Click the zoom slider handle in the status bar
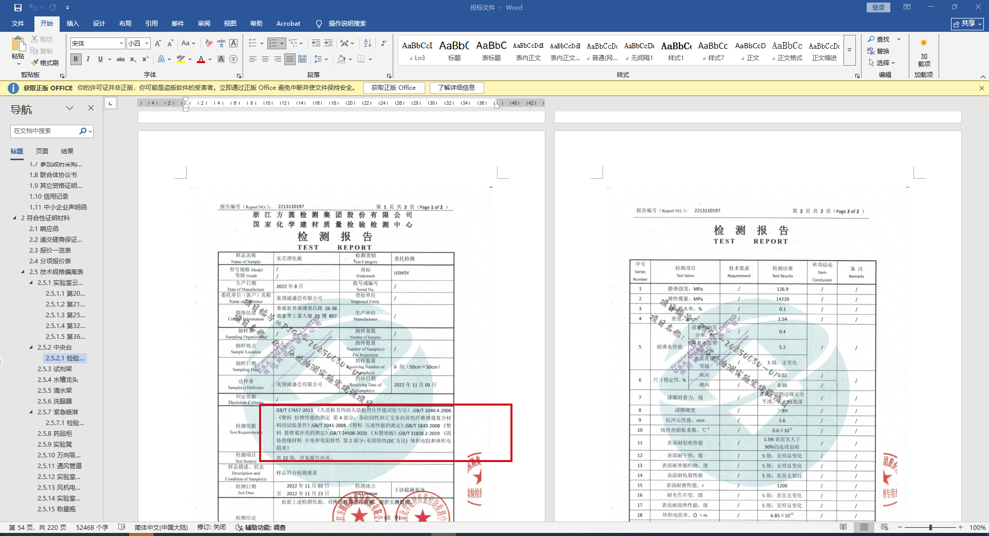989x536 pixels. coord(930,527)
